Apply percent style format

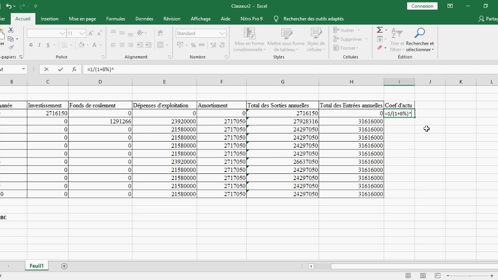click(x=193, y=45)
